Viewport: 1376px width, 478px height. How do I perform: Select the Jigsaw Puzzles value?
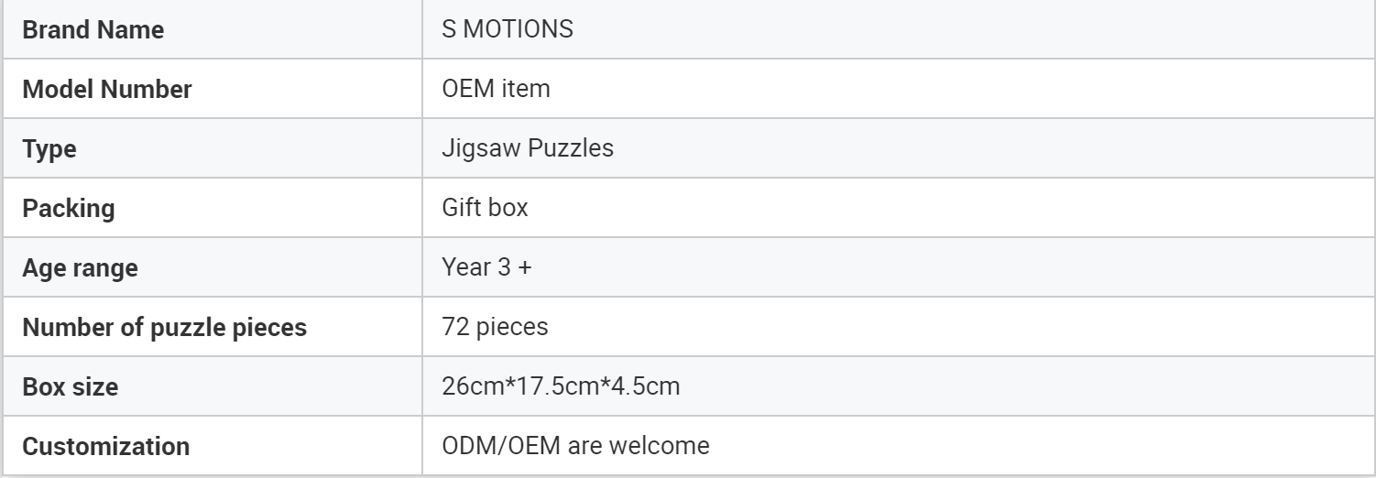point(528,148)
